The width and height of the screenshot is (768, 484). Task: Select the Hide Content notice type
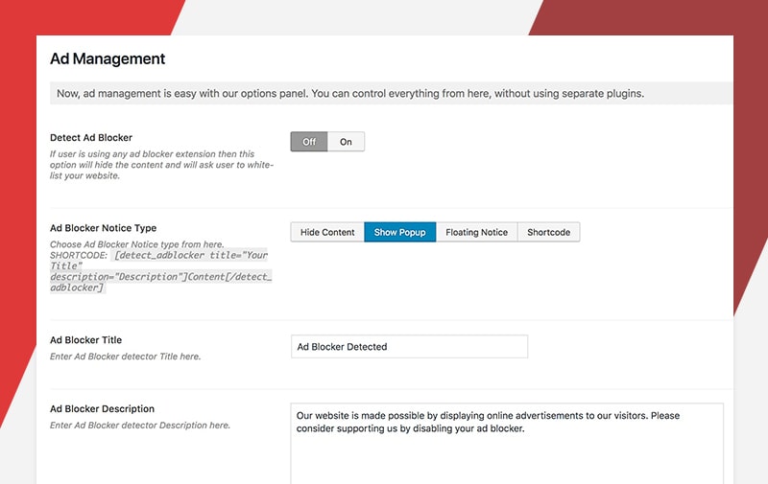point(327,232)
